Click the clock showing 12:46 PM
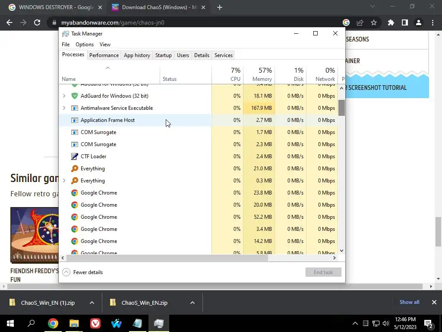 pos(405,319)
